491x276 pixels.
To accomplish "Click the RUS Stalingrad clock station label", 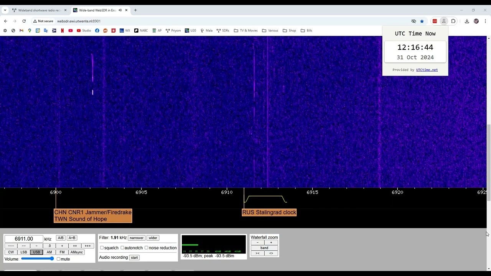I will coord(269,212).
